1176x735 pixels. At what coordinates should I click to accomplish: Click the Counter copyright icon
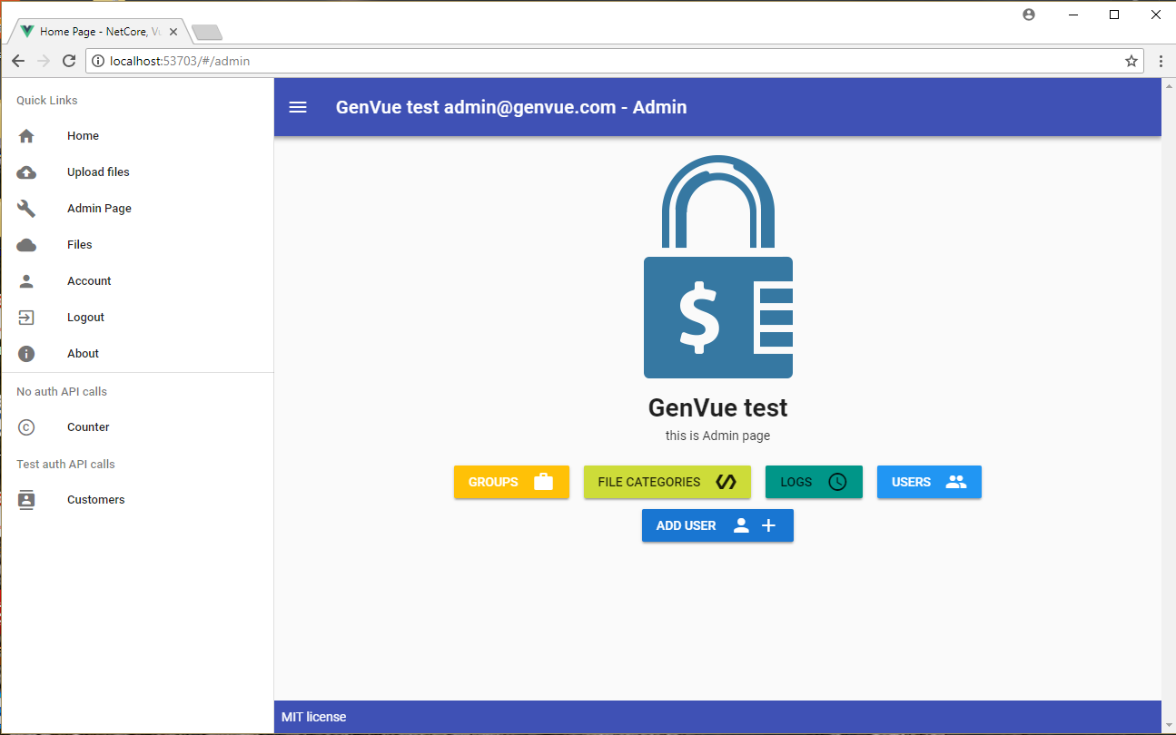pyautogui.click(x=26, y=427)
